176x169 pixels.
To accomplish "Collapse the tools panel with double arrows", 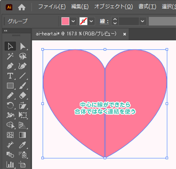I will (6, 31).
